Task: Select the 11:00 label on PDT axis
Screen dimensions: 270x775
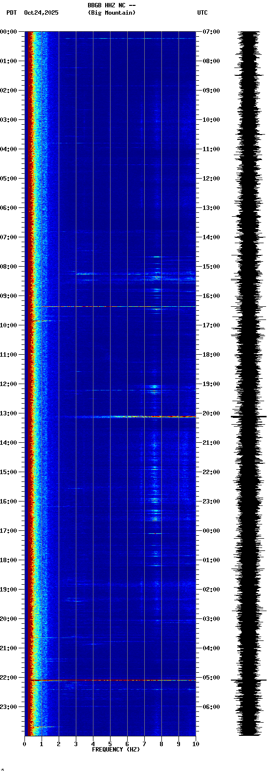Action: point(8,355)
